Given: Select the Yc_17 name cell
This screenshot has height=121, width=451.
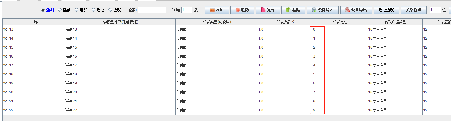Looking at the screenshot, I should click(34, 65).
